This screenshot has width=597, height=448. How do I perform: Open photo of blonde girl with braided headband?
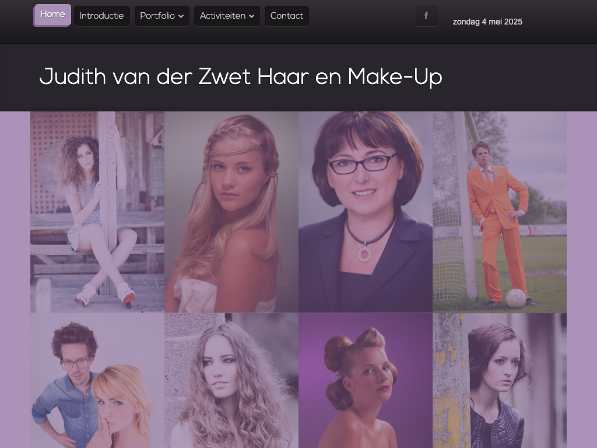(x=231, y=212)
